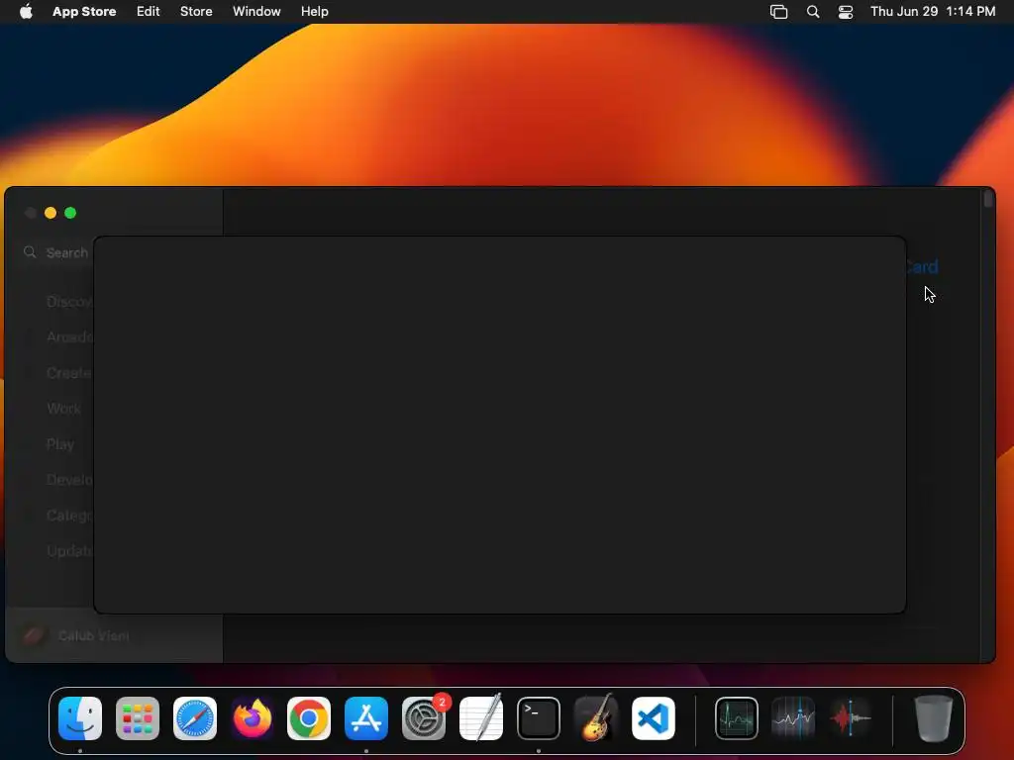Open Finder from the dock
Viewport: 1014px width, 760px height.
point(80,718)
